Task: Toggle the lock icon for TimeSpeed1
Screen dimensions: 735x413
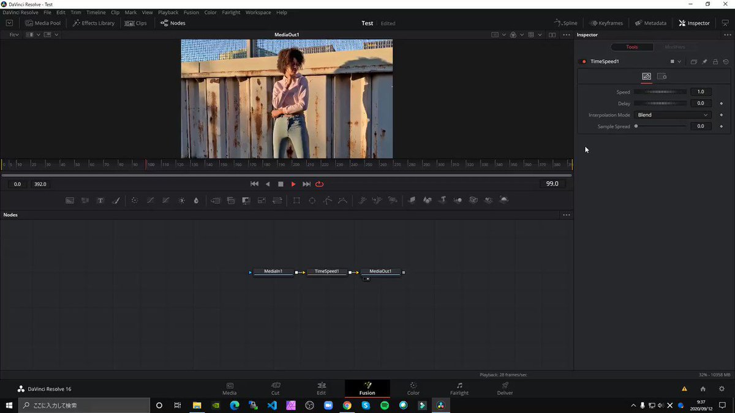Action: 715,62
